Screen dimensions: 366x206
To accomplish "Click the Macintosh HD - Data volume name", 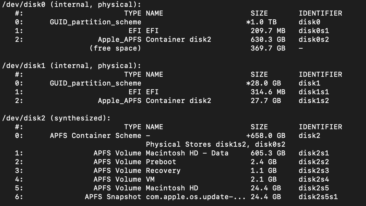I will (x=187, y=153).
